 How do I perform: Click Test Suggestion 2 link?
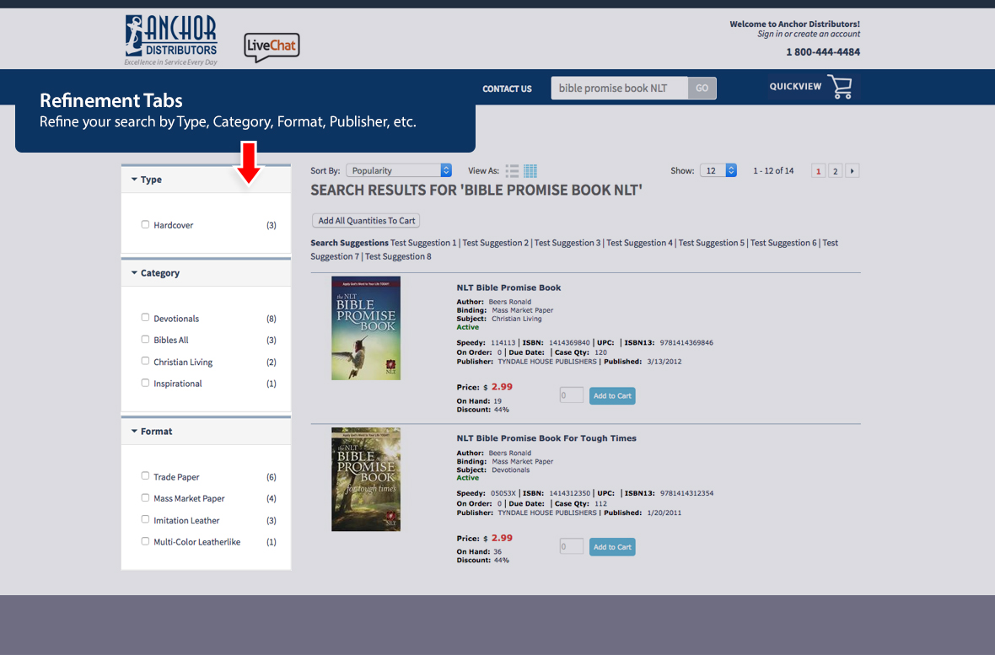point(496,243)
